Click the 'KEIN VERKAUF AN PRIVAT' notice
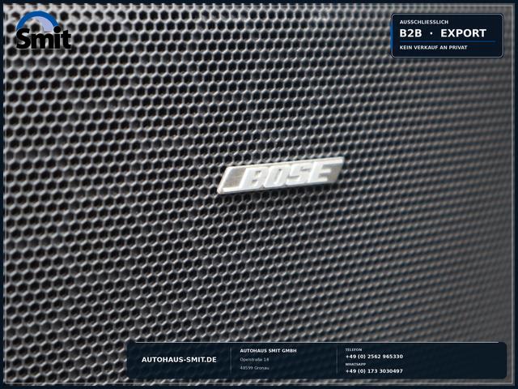Image resolution: width=518 pixels, height=389 pixels. point(434,48)
